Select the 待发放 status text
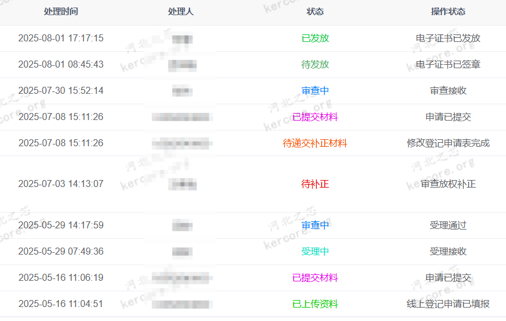Screen dimensions: 506x321 coord(315,65)
